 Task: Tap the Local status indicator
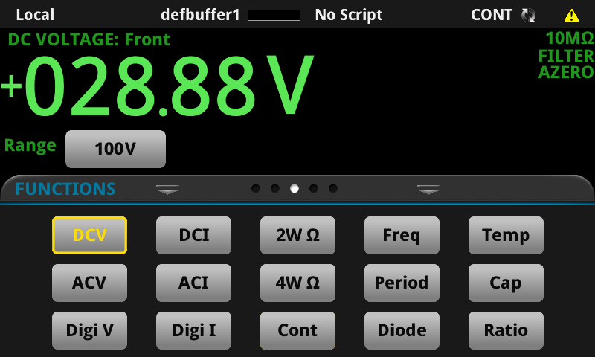pyautogui.click(x=35, y=15)
